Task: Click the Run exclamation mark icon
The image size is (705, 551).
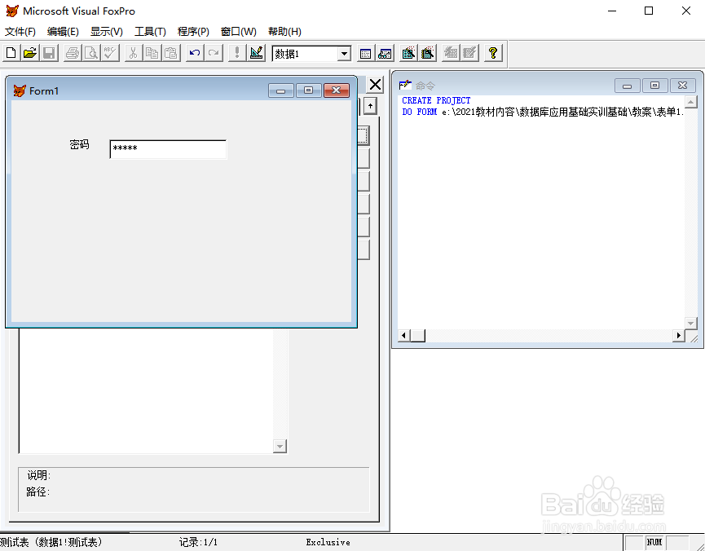Action: [237, 53]
